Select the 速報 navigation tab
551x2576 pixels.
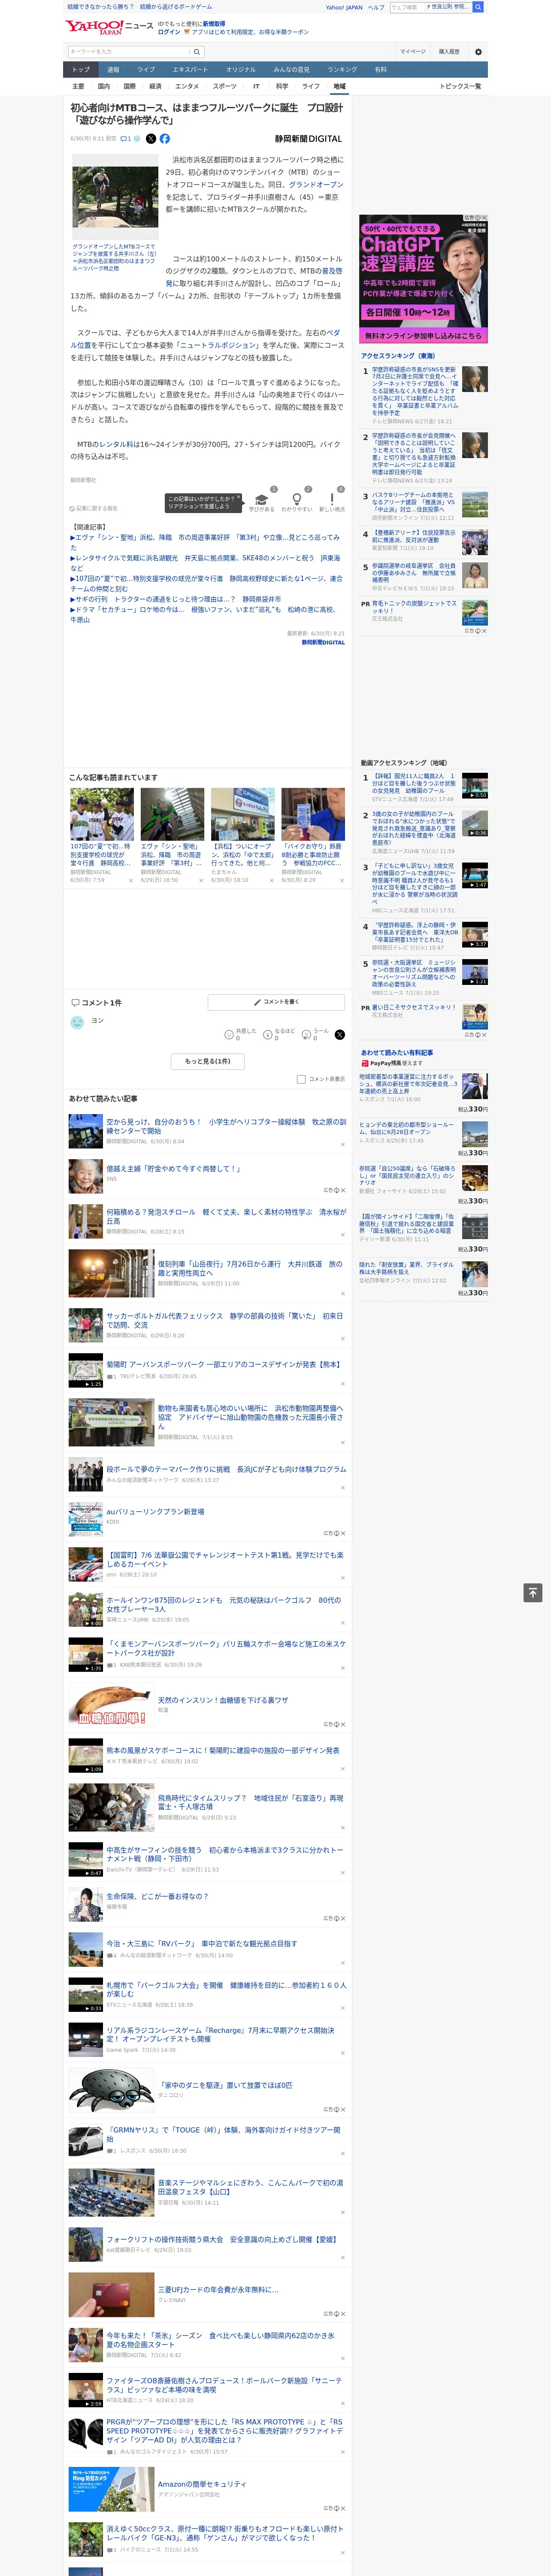[113, 69]
